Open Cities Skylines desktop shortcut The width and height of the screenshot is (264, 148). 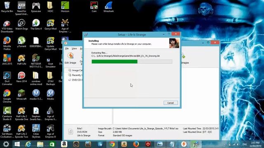36,131
